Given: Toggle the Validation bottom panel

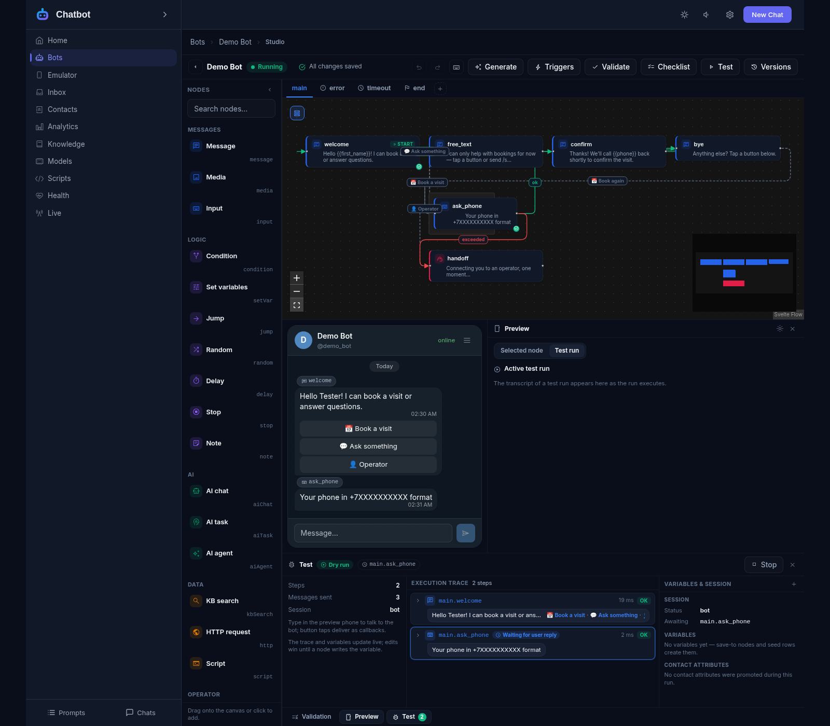Looking at the screenshot, I should pyautogui.click(x=311, y=717).
